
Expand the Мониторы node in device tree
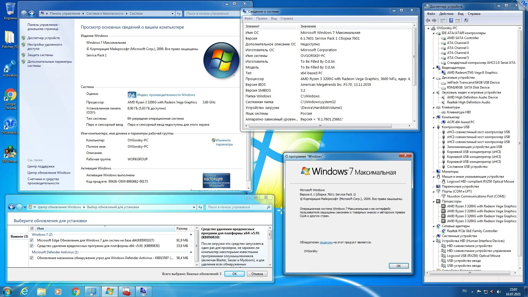point(434,172)
